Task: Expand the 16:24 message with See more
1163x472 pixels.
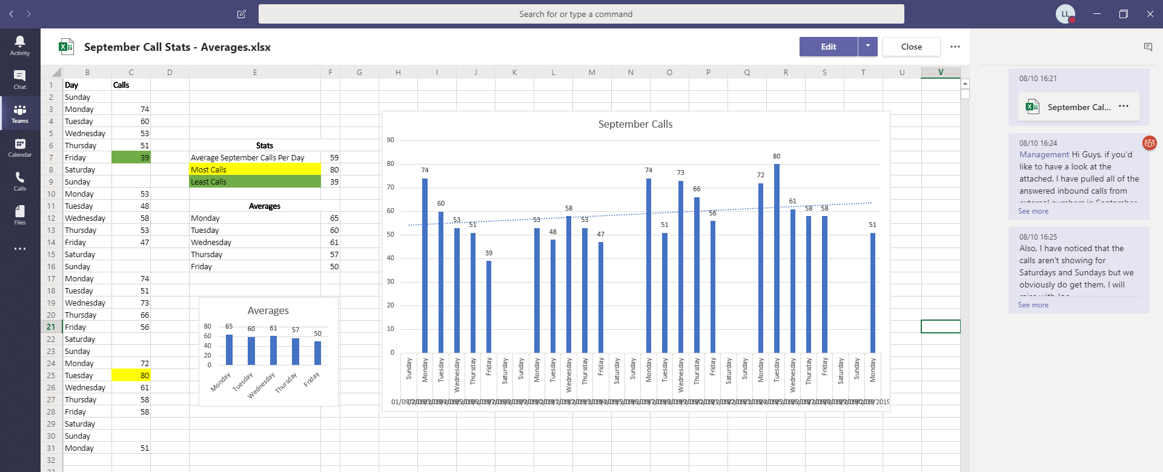Action: pos(1033,211)
